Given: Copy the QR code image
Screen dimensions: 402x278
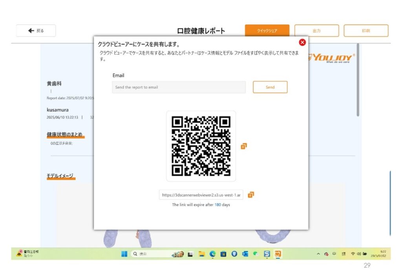Looking at the screenshot, I should (x=244, y=146).
